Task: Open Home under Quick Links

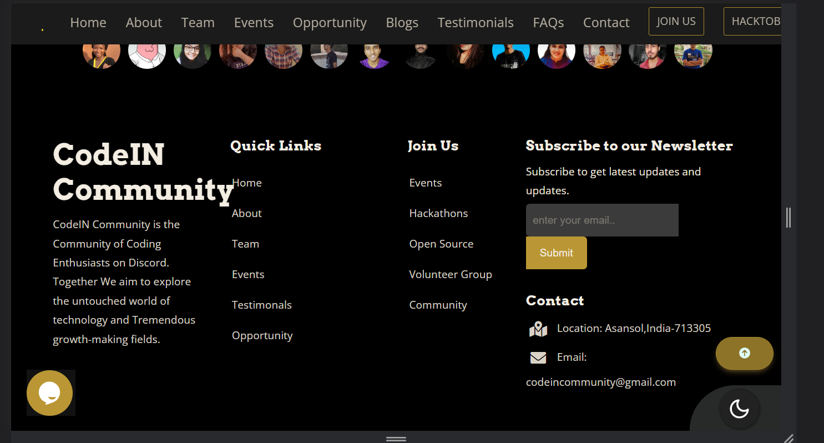Action: (247, 183)
